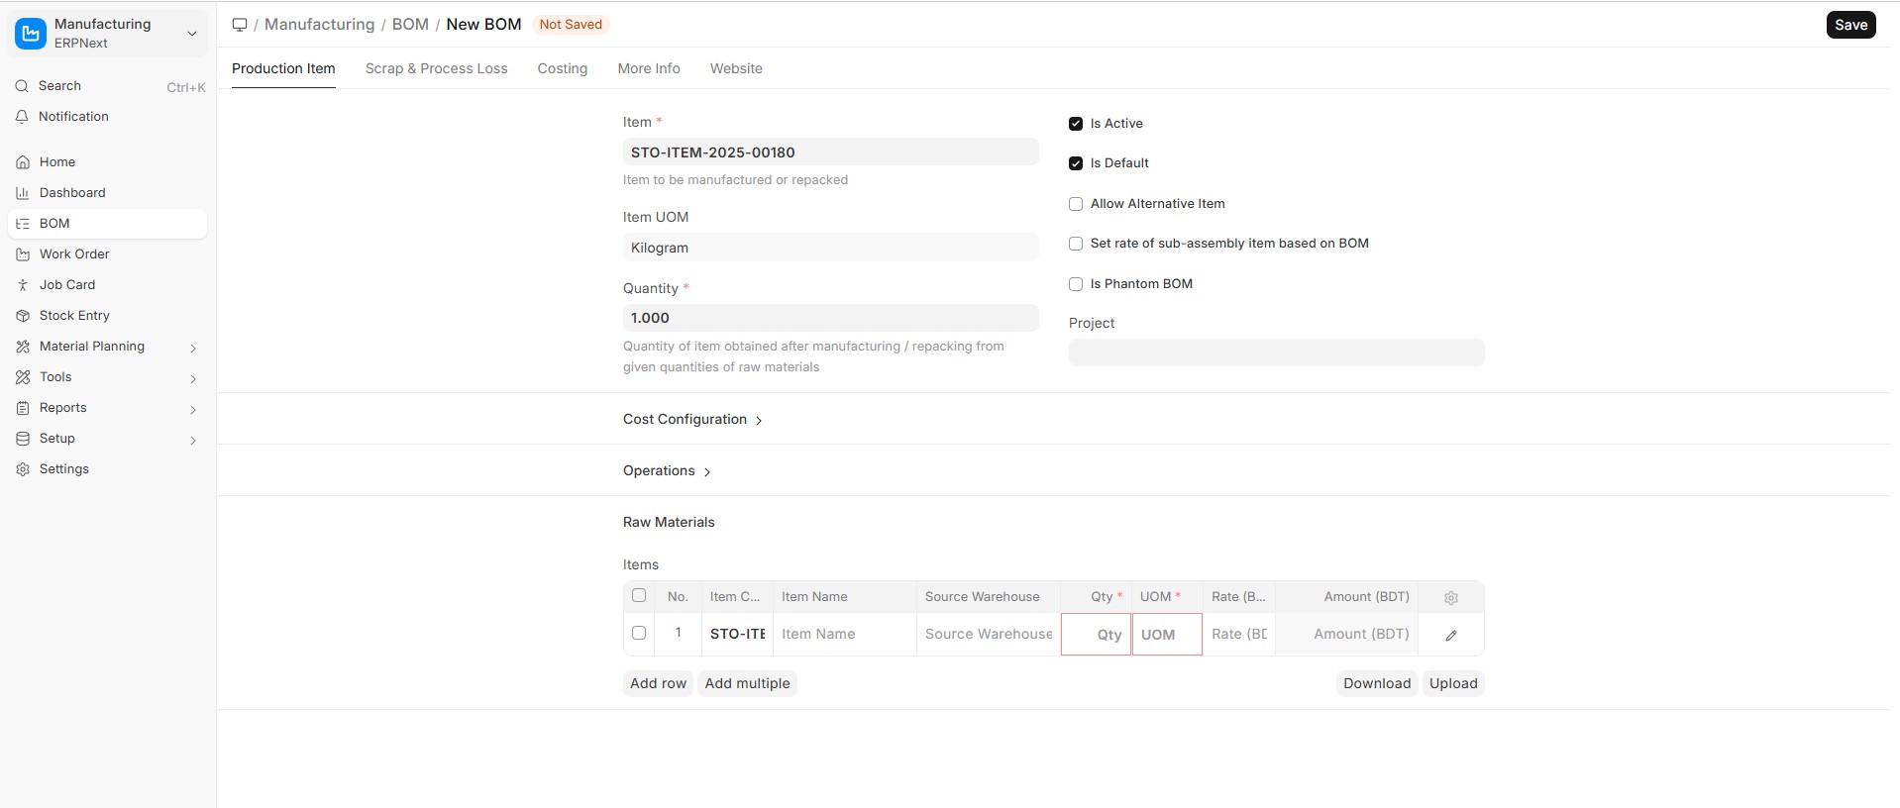Click the Job Card sidebar icon
The image size is (1900, 808).
(x=23, y=285)
